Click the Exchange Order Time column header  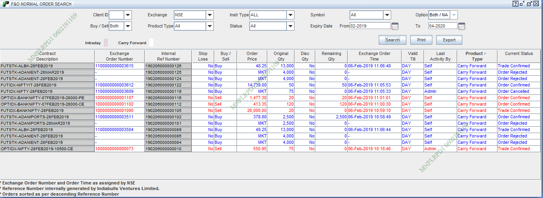[374, 56]
